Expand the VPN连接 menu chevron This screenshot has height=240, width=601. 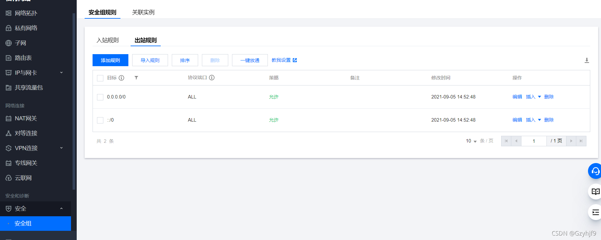(61, 148)
